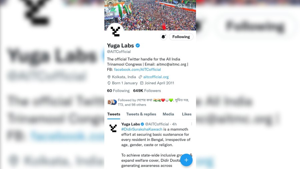This screenshot has height=169, width=300.
Task: Tap the blue compose tweet plus button
Action: tap(186, 160)
